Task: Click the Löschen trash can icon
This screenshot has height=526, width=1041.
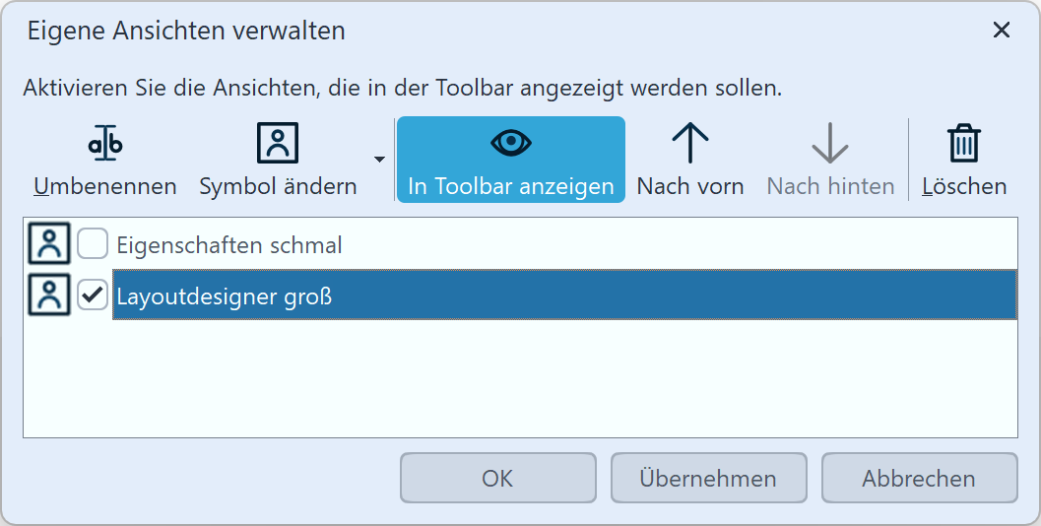Action: pos(964,144)
